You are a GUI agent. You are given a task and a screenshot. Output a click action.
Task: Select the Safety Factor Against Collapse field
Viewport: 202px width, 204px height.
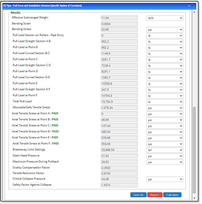pyautogui.click(x=119, y=185)
